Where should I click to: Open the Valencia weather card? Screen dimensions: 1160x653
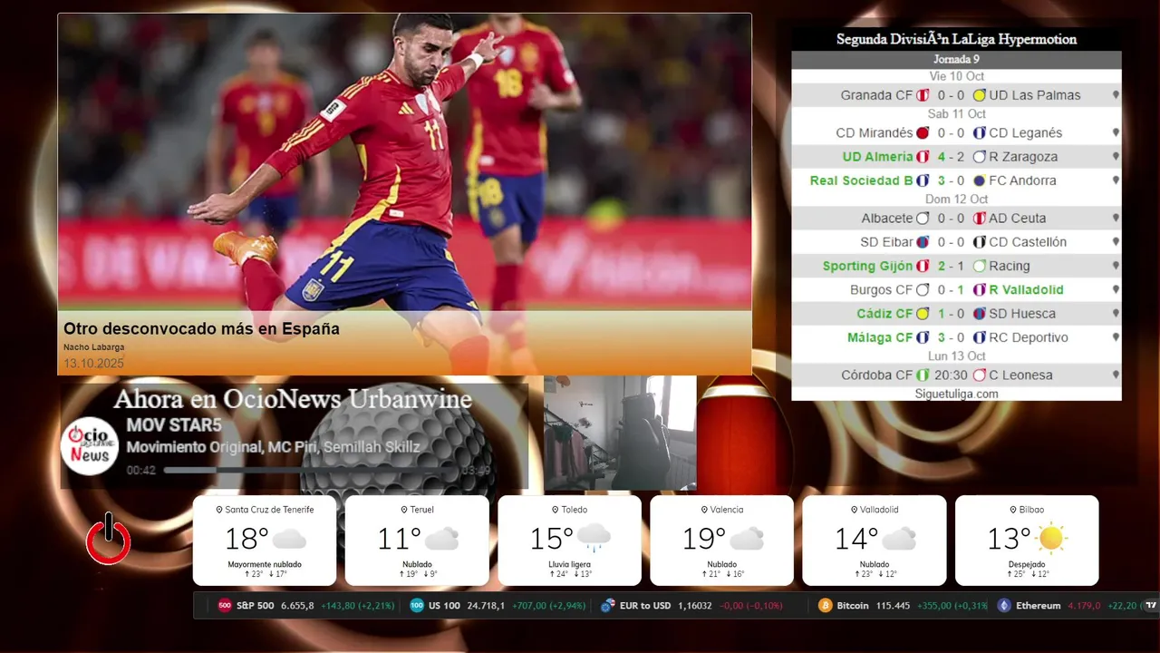click(721, 540)
